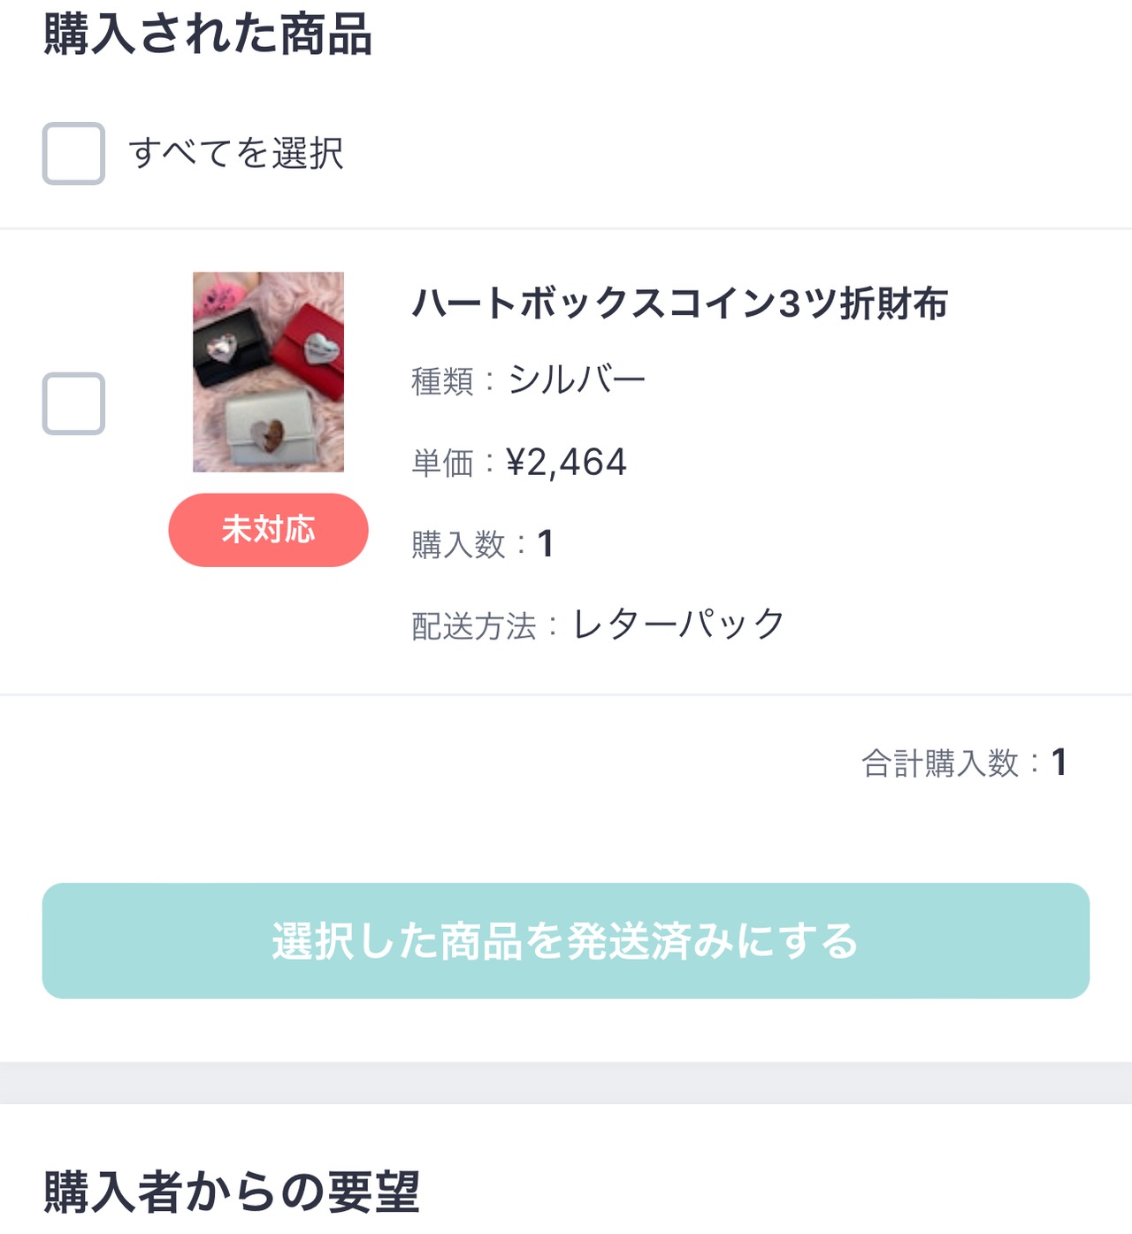Select the ¥2,464 price value

click(x=567, y=463)
